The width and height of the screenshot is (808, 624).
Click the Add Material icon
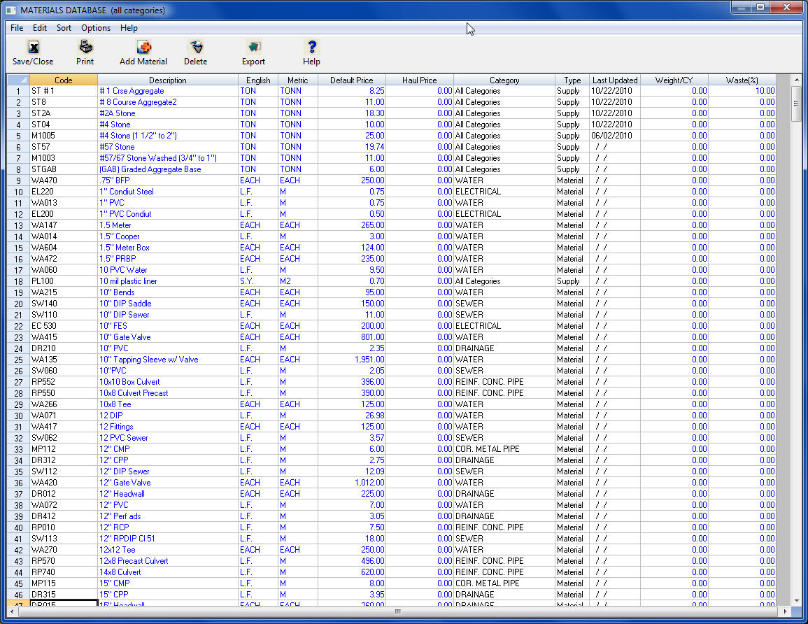click(143, 48)
